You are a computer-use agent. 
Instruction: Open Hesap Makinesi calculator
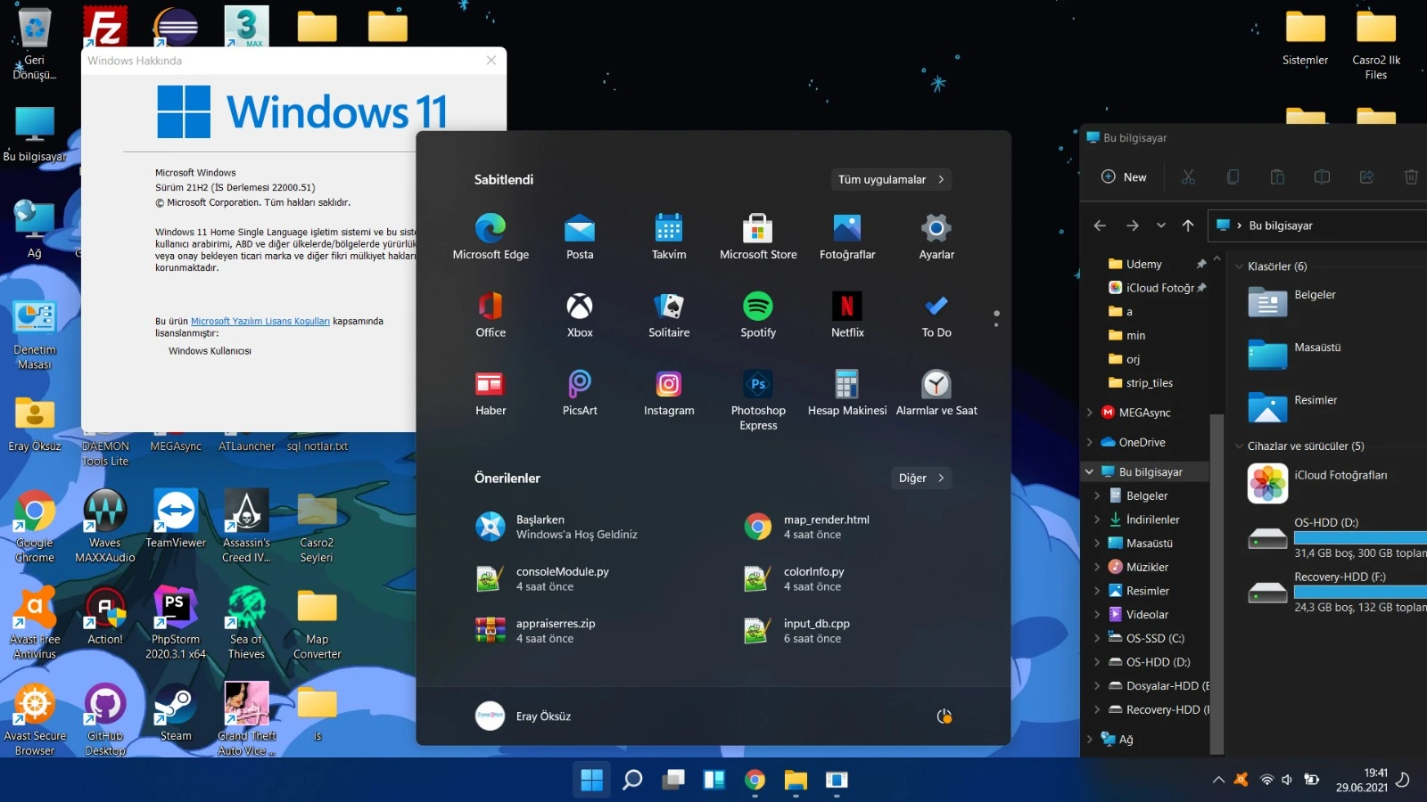(847, 393)
